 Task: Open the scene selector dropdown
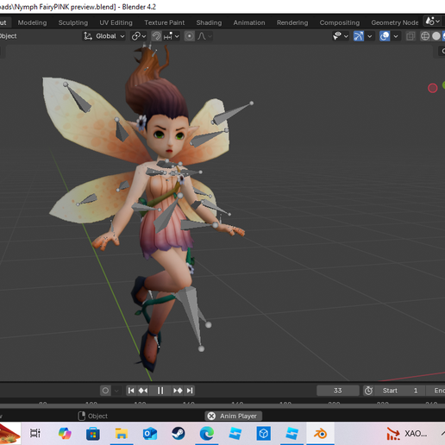pyautogui.click(x=433, y=22)
